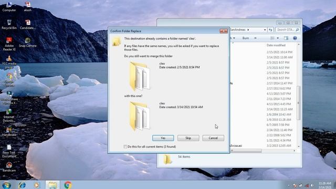The width and height of the screenshot is (336, 189).
Task: Open the volume icon in system tray
Action: (312, 185)
